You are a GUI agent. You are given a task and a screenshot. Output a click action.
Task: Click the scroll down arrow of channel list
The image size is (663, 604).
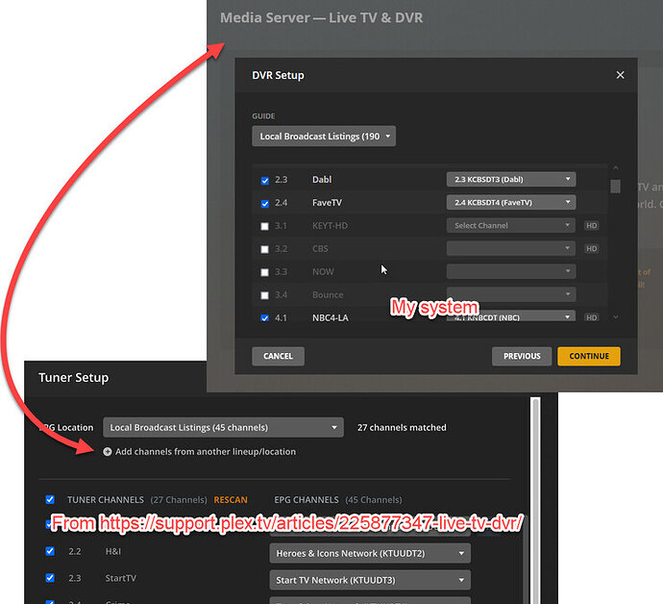[x=616, y=317]
